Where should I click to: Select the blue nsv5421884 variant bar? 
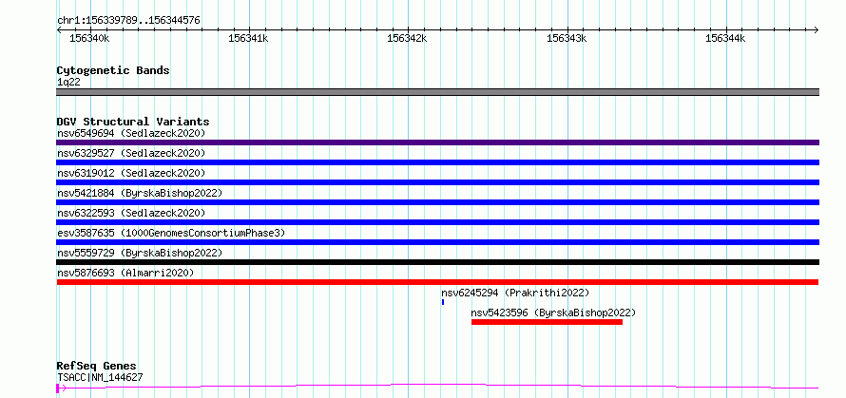click(x=437, y=202)
